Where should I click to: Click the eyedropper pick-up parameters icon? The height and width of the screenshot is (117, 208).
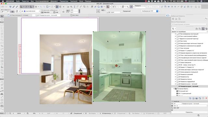click(x=14, y=6)
